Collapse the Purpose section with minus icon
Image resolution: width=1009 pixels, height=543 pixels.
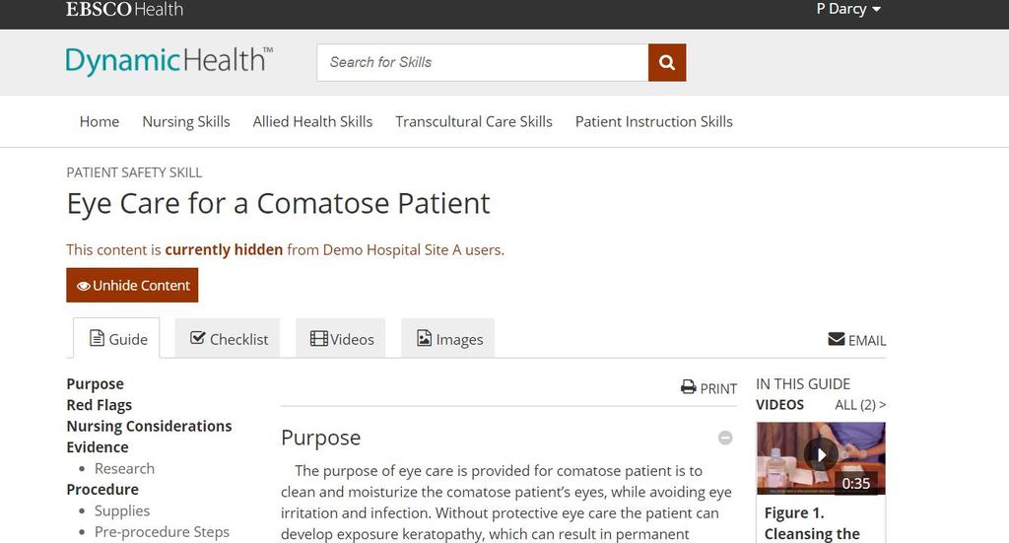[725, 439]
